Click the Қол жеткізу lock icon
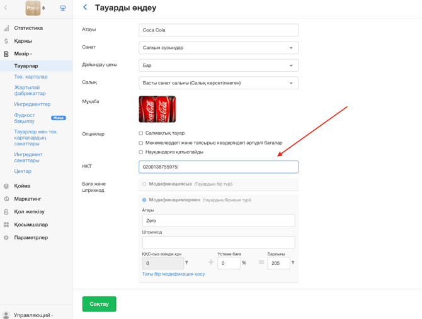Screen dimensions: 422x319 tap(6, 212)
